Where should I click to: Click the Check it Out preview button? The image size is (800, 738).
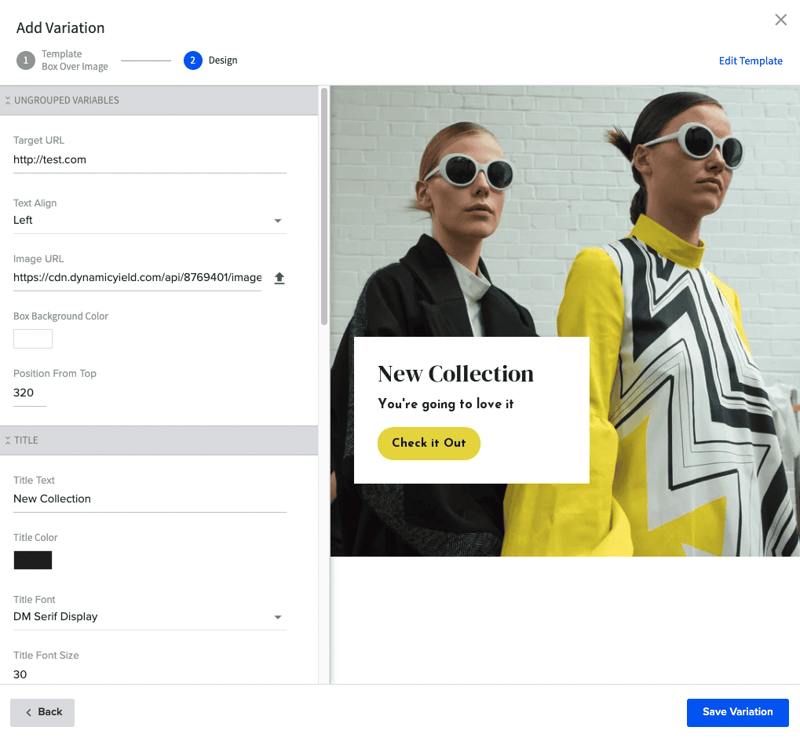click(429, 444)
